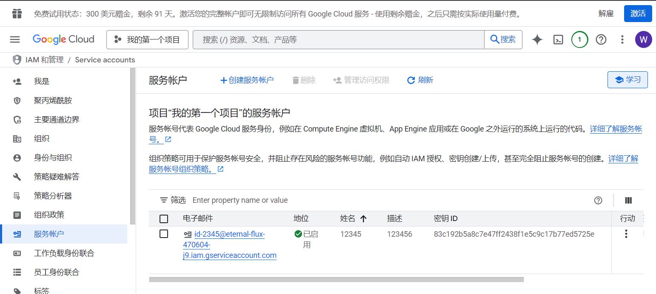Click the 工作负载身份联合 sidebar icon
Image resolution: width=656 pixels, height=294 pixels.
[x=17, y=253]
